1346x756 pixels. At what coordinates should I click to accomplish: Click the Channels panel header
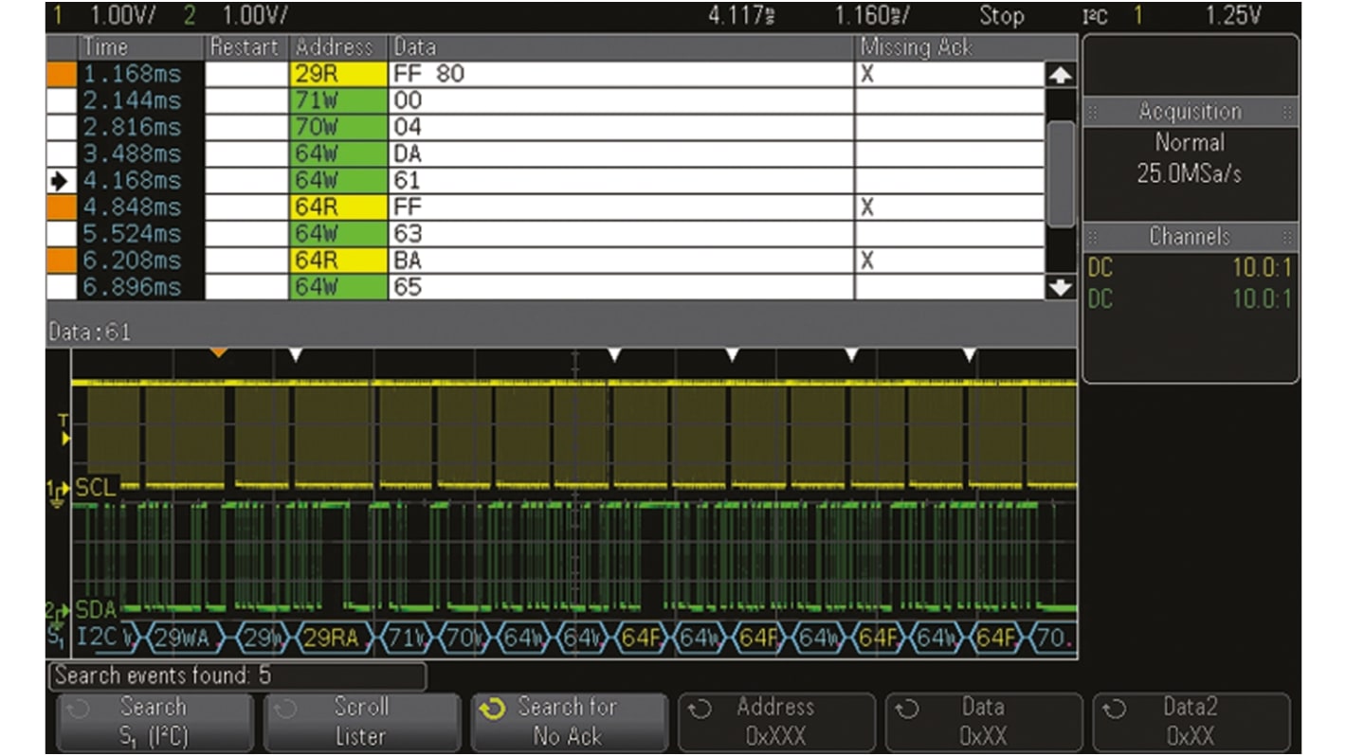(x=1191, y=236)
